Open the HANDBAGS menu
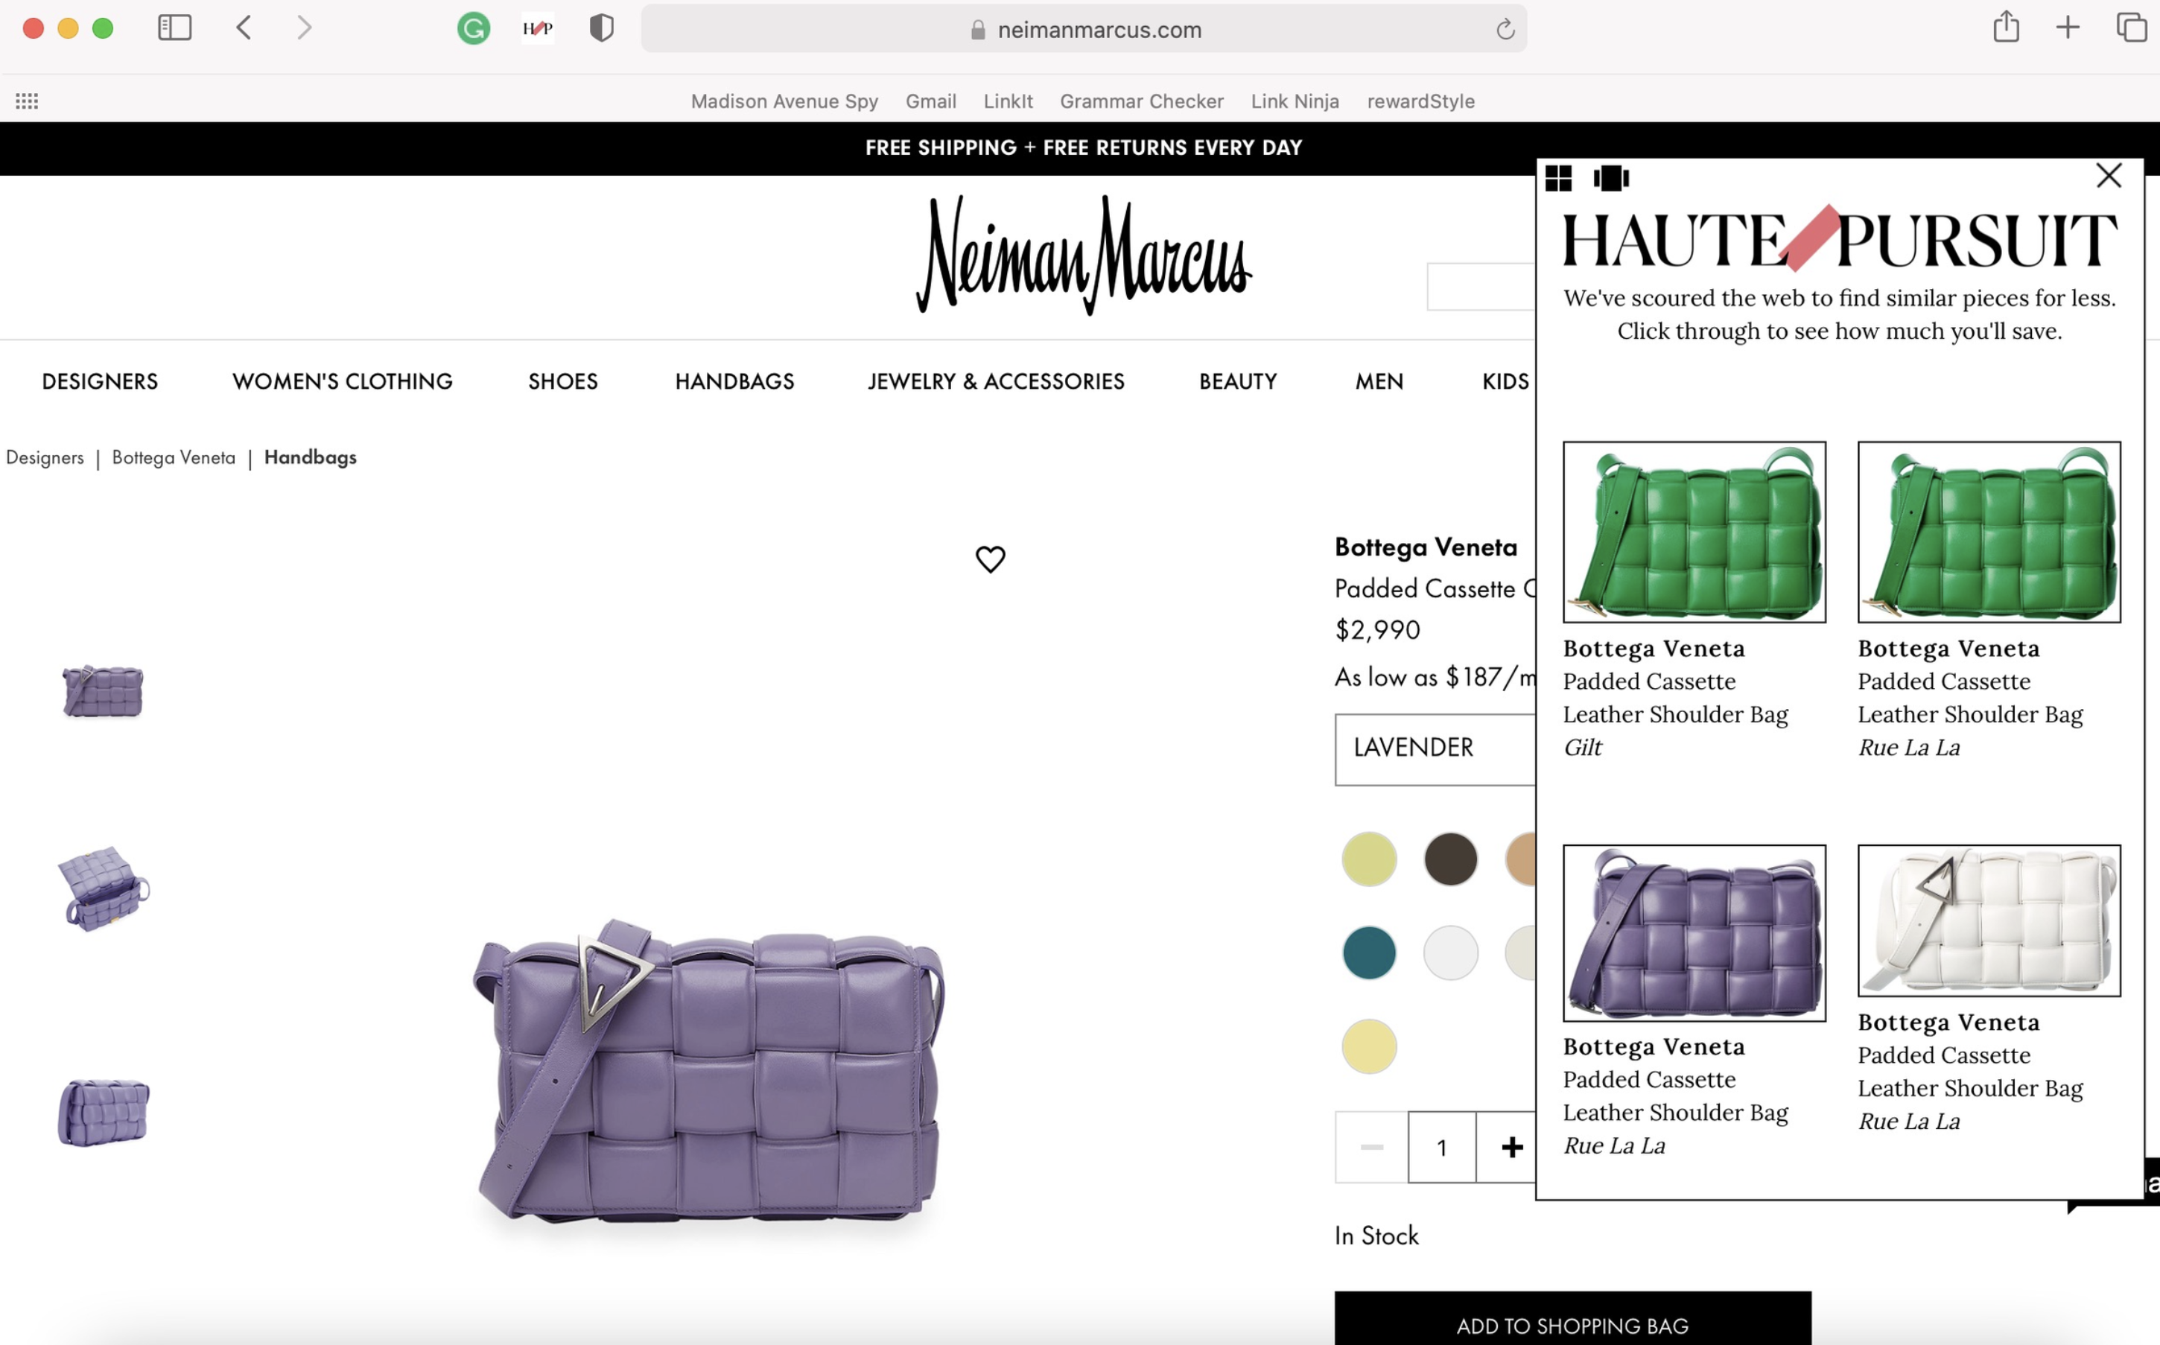The width and height of the screenshot is (2160, 1345). [x=735, y=381]
